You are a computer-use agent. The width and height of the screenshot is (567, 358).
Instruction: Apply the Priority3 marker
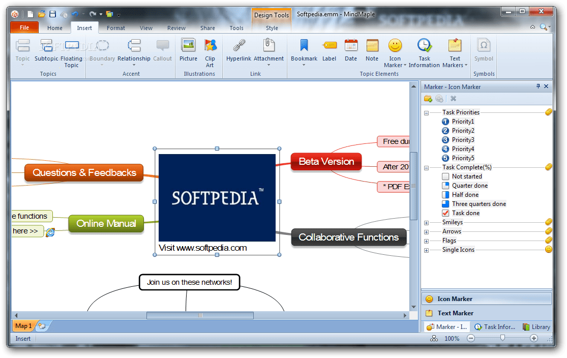click(x=458, y=139)
